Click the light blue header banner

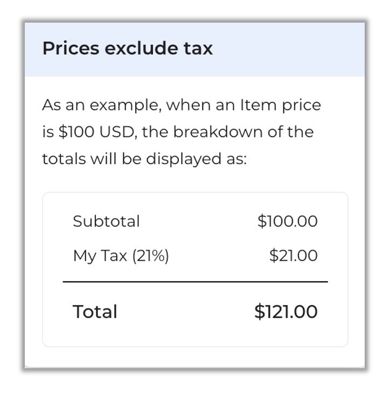click(194, 50)
